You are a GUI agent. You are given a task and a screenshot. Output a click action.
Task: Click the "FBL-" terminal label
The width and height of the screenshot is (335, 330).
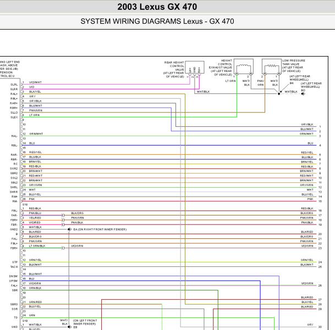[14, 211]
